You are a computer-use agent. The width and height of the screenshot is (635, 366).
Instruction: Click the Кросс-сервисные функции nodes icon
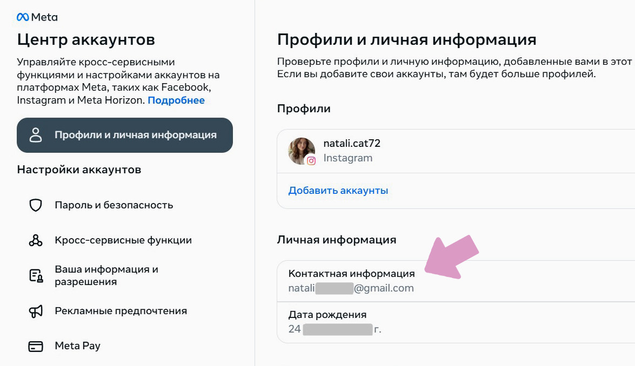click(35, 240)
